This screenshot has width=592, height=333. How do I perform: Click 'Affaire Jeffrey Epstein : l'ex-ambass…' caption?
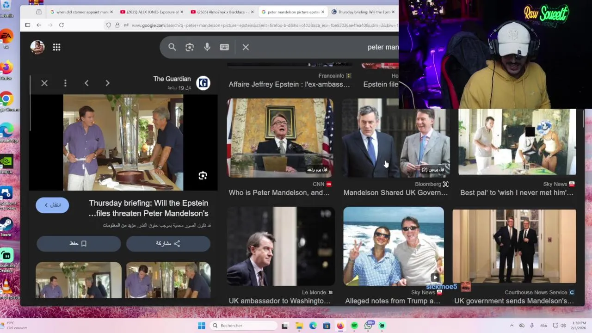[x=289, y=84]
